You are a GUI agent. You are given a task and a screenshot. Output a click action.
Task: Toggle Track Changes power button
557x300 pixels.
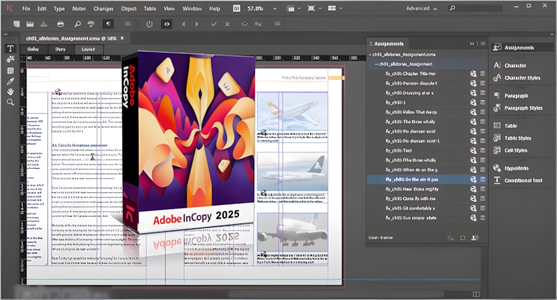pyautogui.click(x=149, y=24)
